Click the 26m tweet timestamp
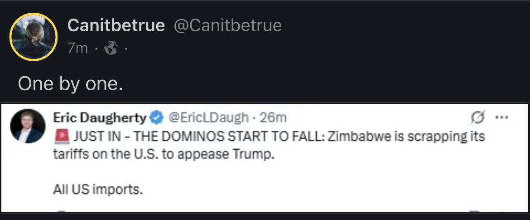 273,118
